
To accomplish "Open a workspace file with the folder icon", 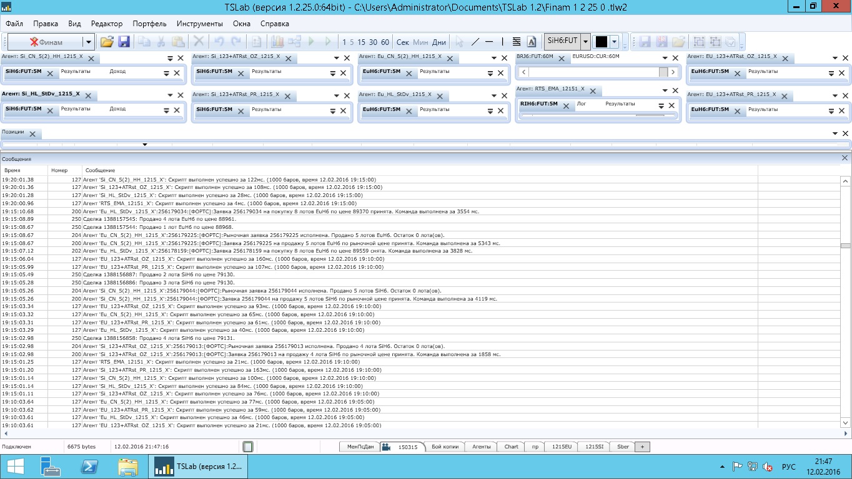I will point(107,42).
